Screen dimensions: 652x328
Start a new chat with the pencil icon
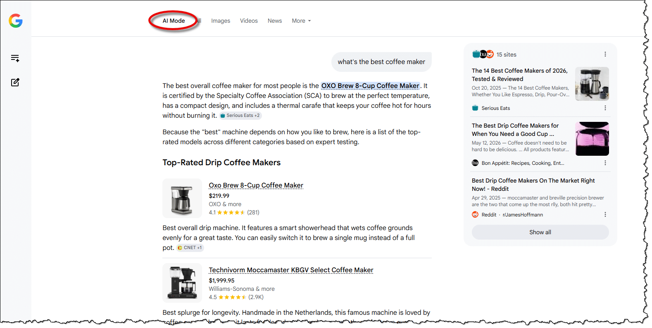coord(15,82)
